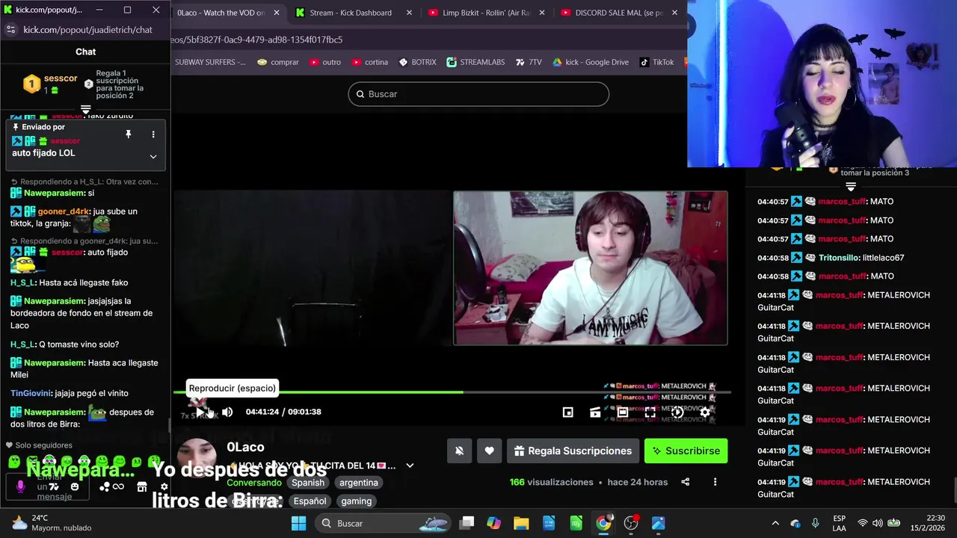Click the Spanish tag
Image resolution: width=957 pixels, height=538 pixels.
coord(308,483)
